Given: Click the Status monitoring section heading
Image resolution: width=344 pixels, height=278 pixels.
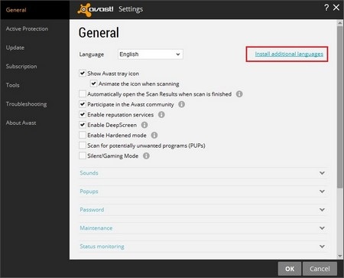Looking at the screenshot, I should (102, 247).
